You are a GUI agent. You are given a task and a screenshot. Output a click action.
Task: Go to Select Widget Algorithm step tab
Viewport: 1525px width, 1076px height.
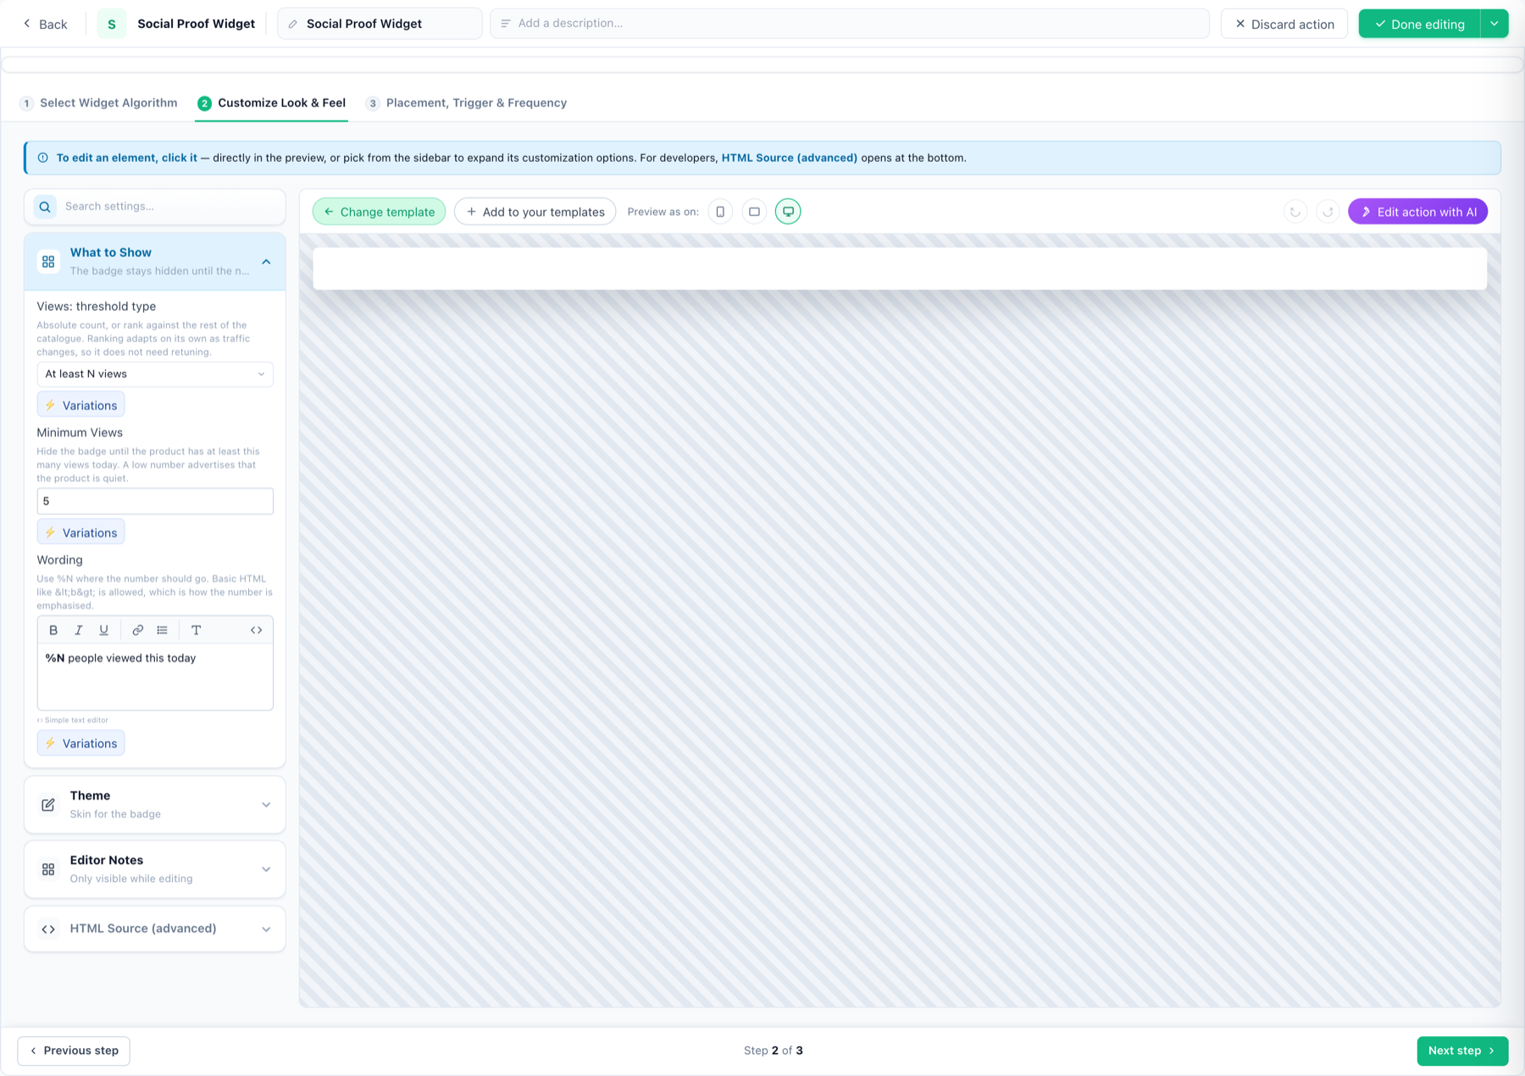coord(98,103)
